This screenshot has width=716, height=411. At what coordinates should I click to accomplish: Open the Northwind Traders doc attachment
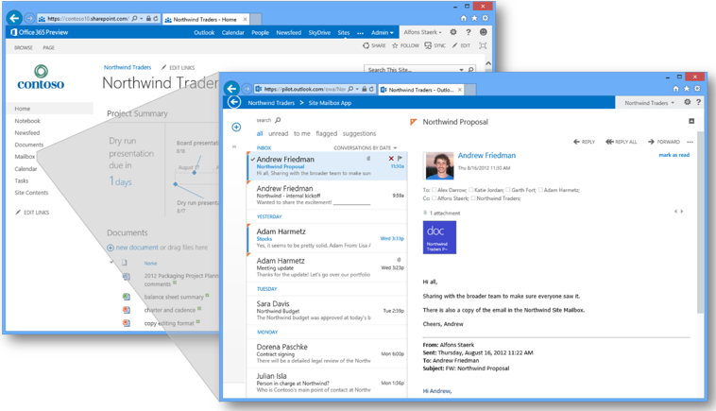coord(439,237)
